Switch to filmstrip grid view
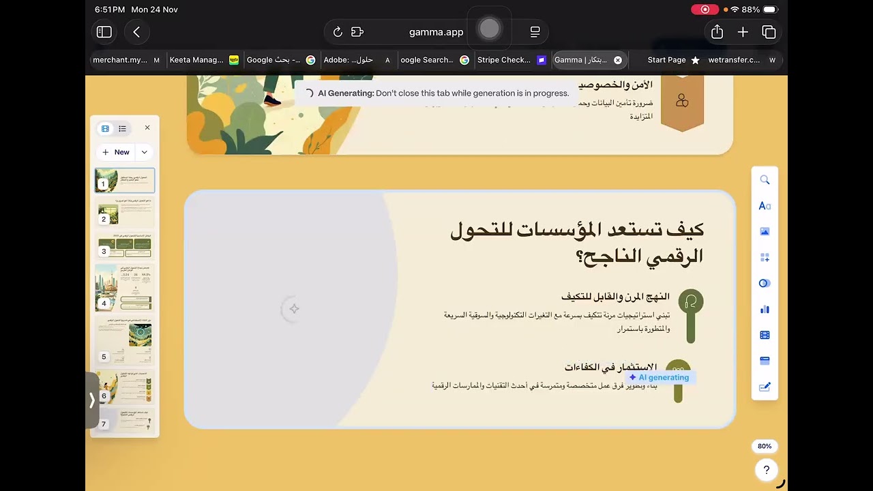873x491 pixels. click(x=105, y=128)
